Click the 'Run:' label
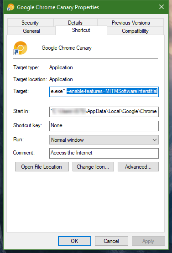 click(18, 139)
